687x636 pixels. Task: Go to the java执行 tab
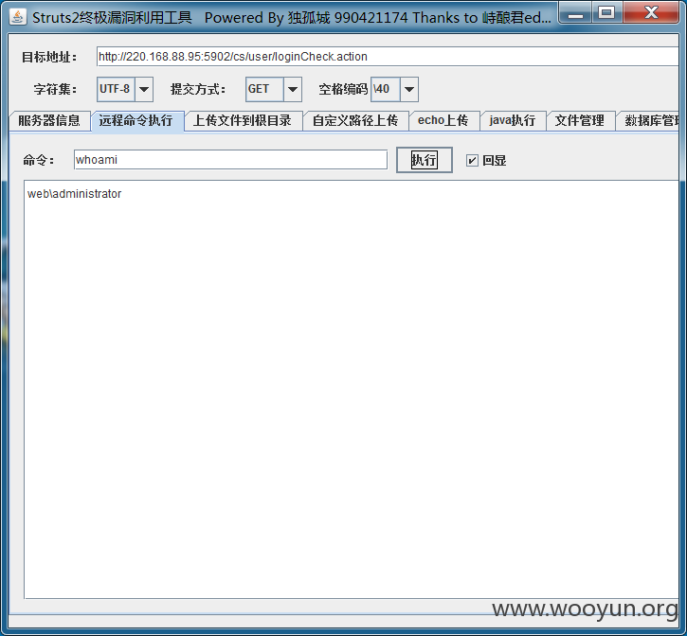coord(513,120)
